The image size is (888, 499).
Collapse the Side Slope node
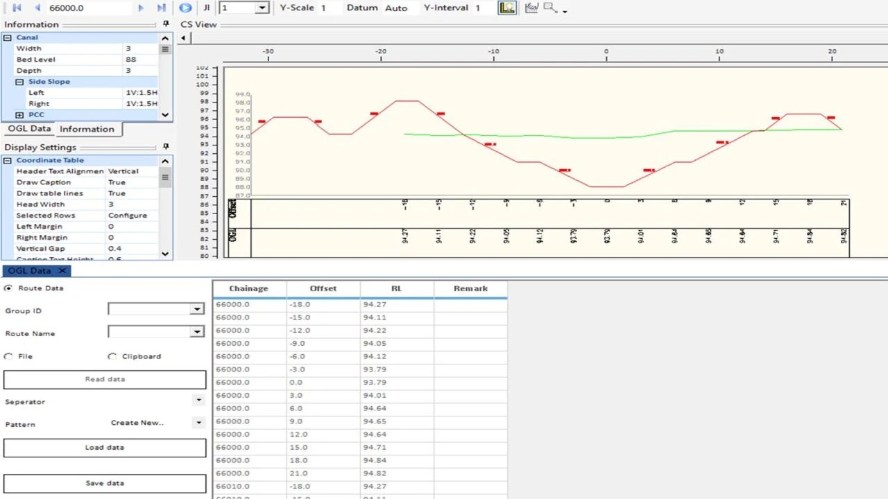pyautogui.click(x=19, y=82)
